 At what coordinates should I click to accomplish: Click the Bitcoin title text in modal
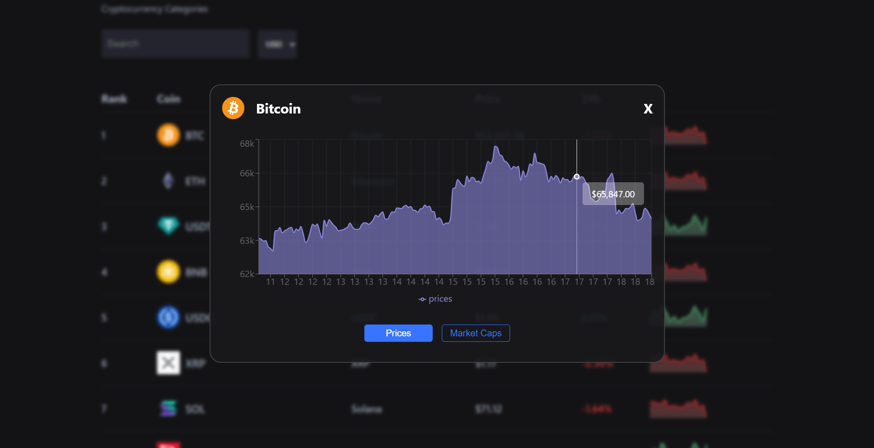click(x=278, y=109)
